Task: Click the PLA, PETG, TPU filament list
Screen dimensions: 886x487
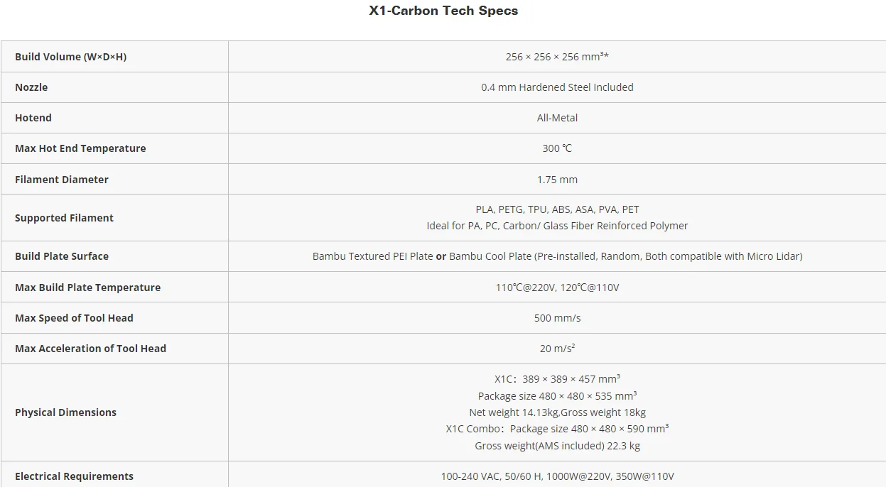Action: 557,209
